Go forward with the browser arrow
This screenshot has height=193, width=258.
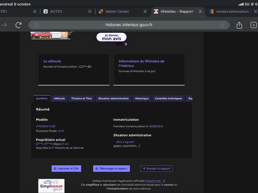4,25
